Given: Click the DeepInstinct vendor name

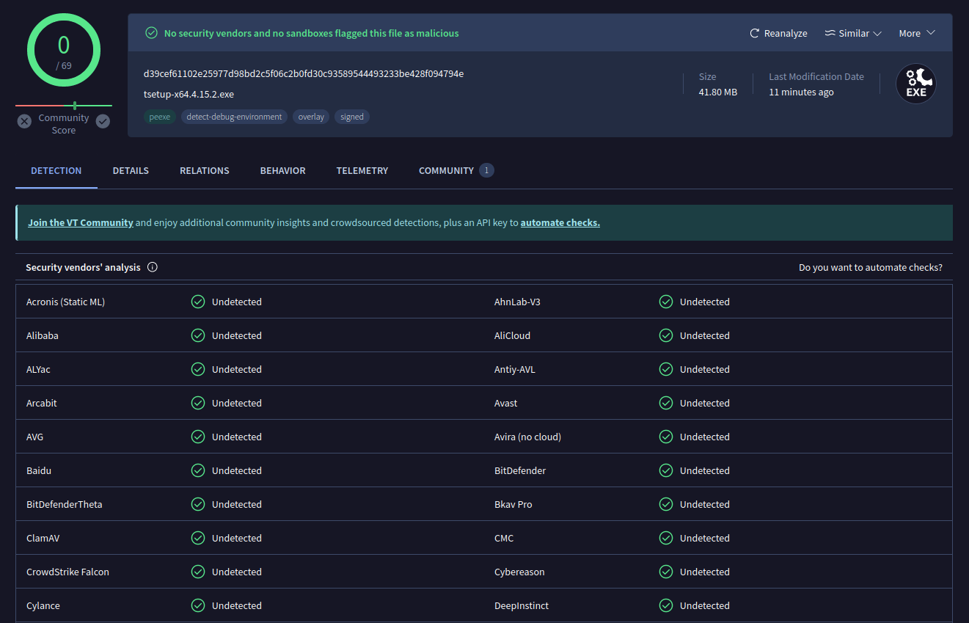Looking at the screenshot, I should [522, 605].
